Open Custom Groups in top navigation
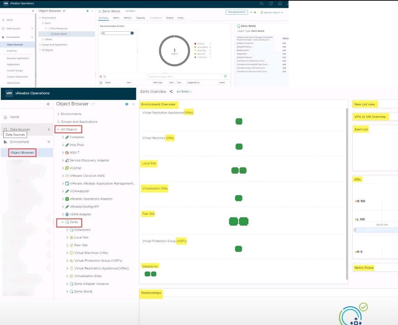The height and width of the screenshot is (325, 398). pyautogui.click(x=15, y=70)
